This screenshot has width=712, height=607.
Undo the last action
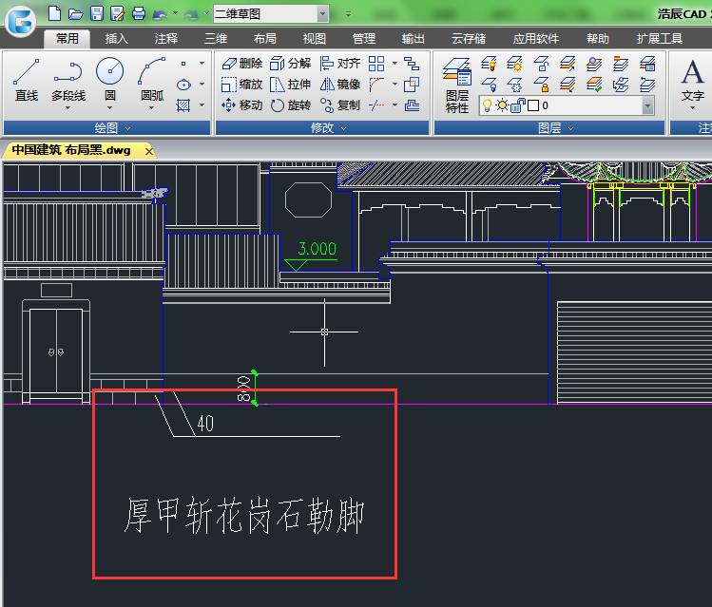pyautogui.click(x=160, y=14)
